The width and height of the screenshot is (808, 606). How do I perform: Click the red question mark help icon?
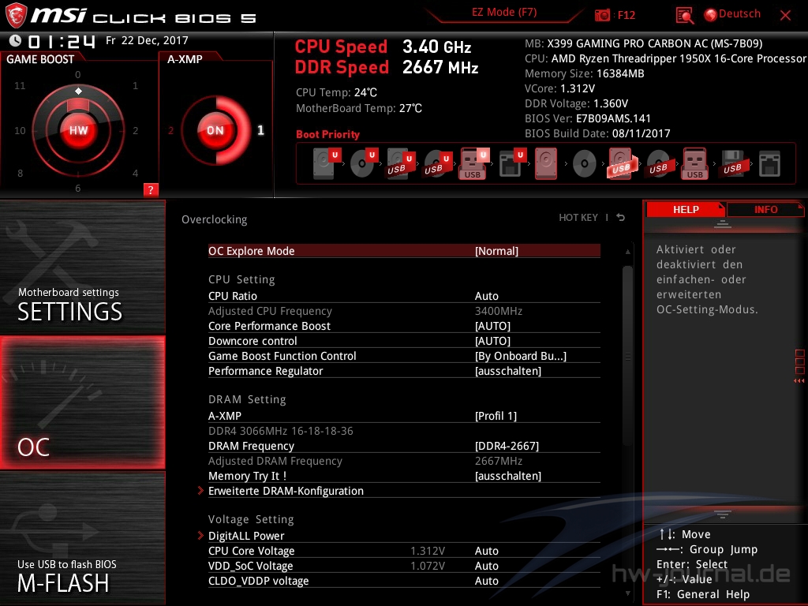click(151, 189)
